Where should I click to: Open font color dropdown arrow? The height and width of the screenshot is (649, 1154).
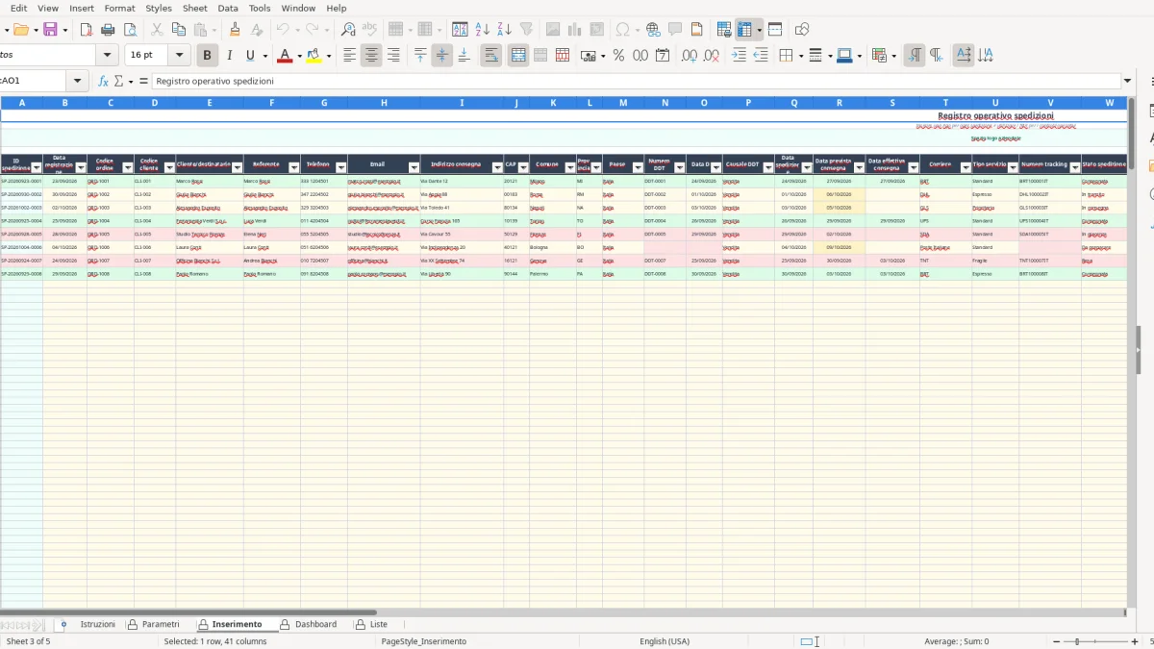[x=299, y=56]
